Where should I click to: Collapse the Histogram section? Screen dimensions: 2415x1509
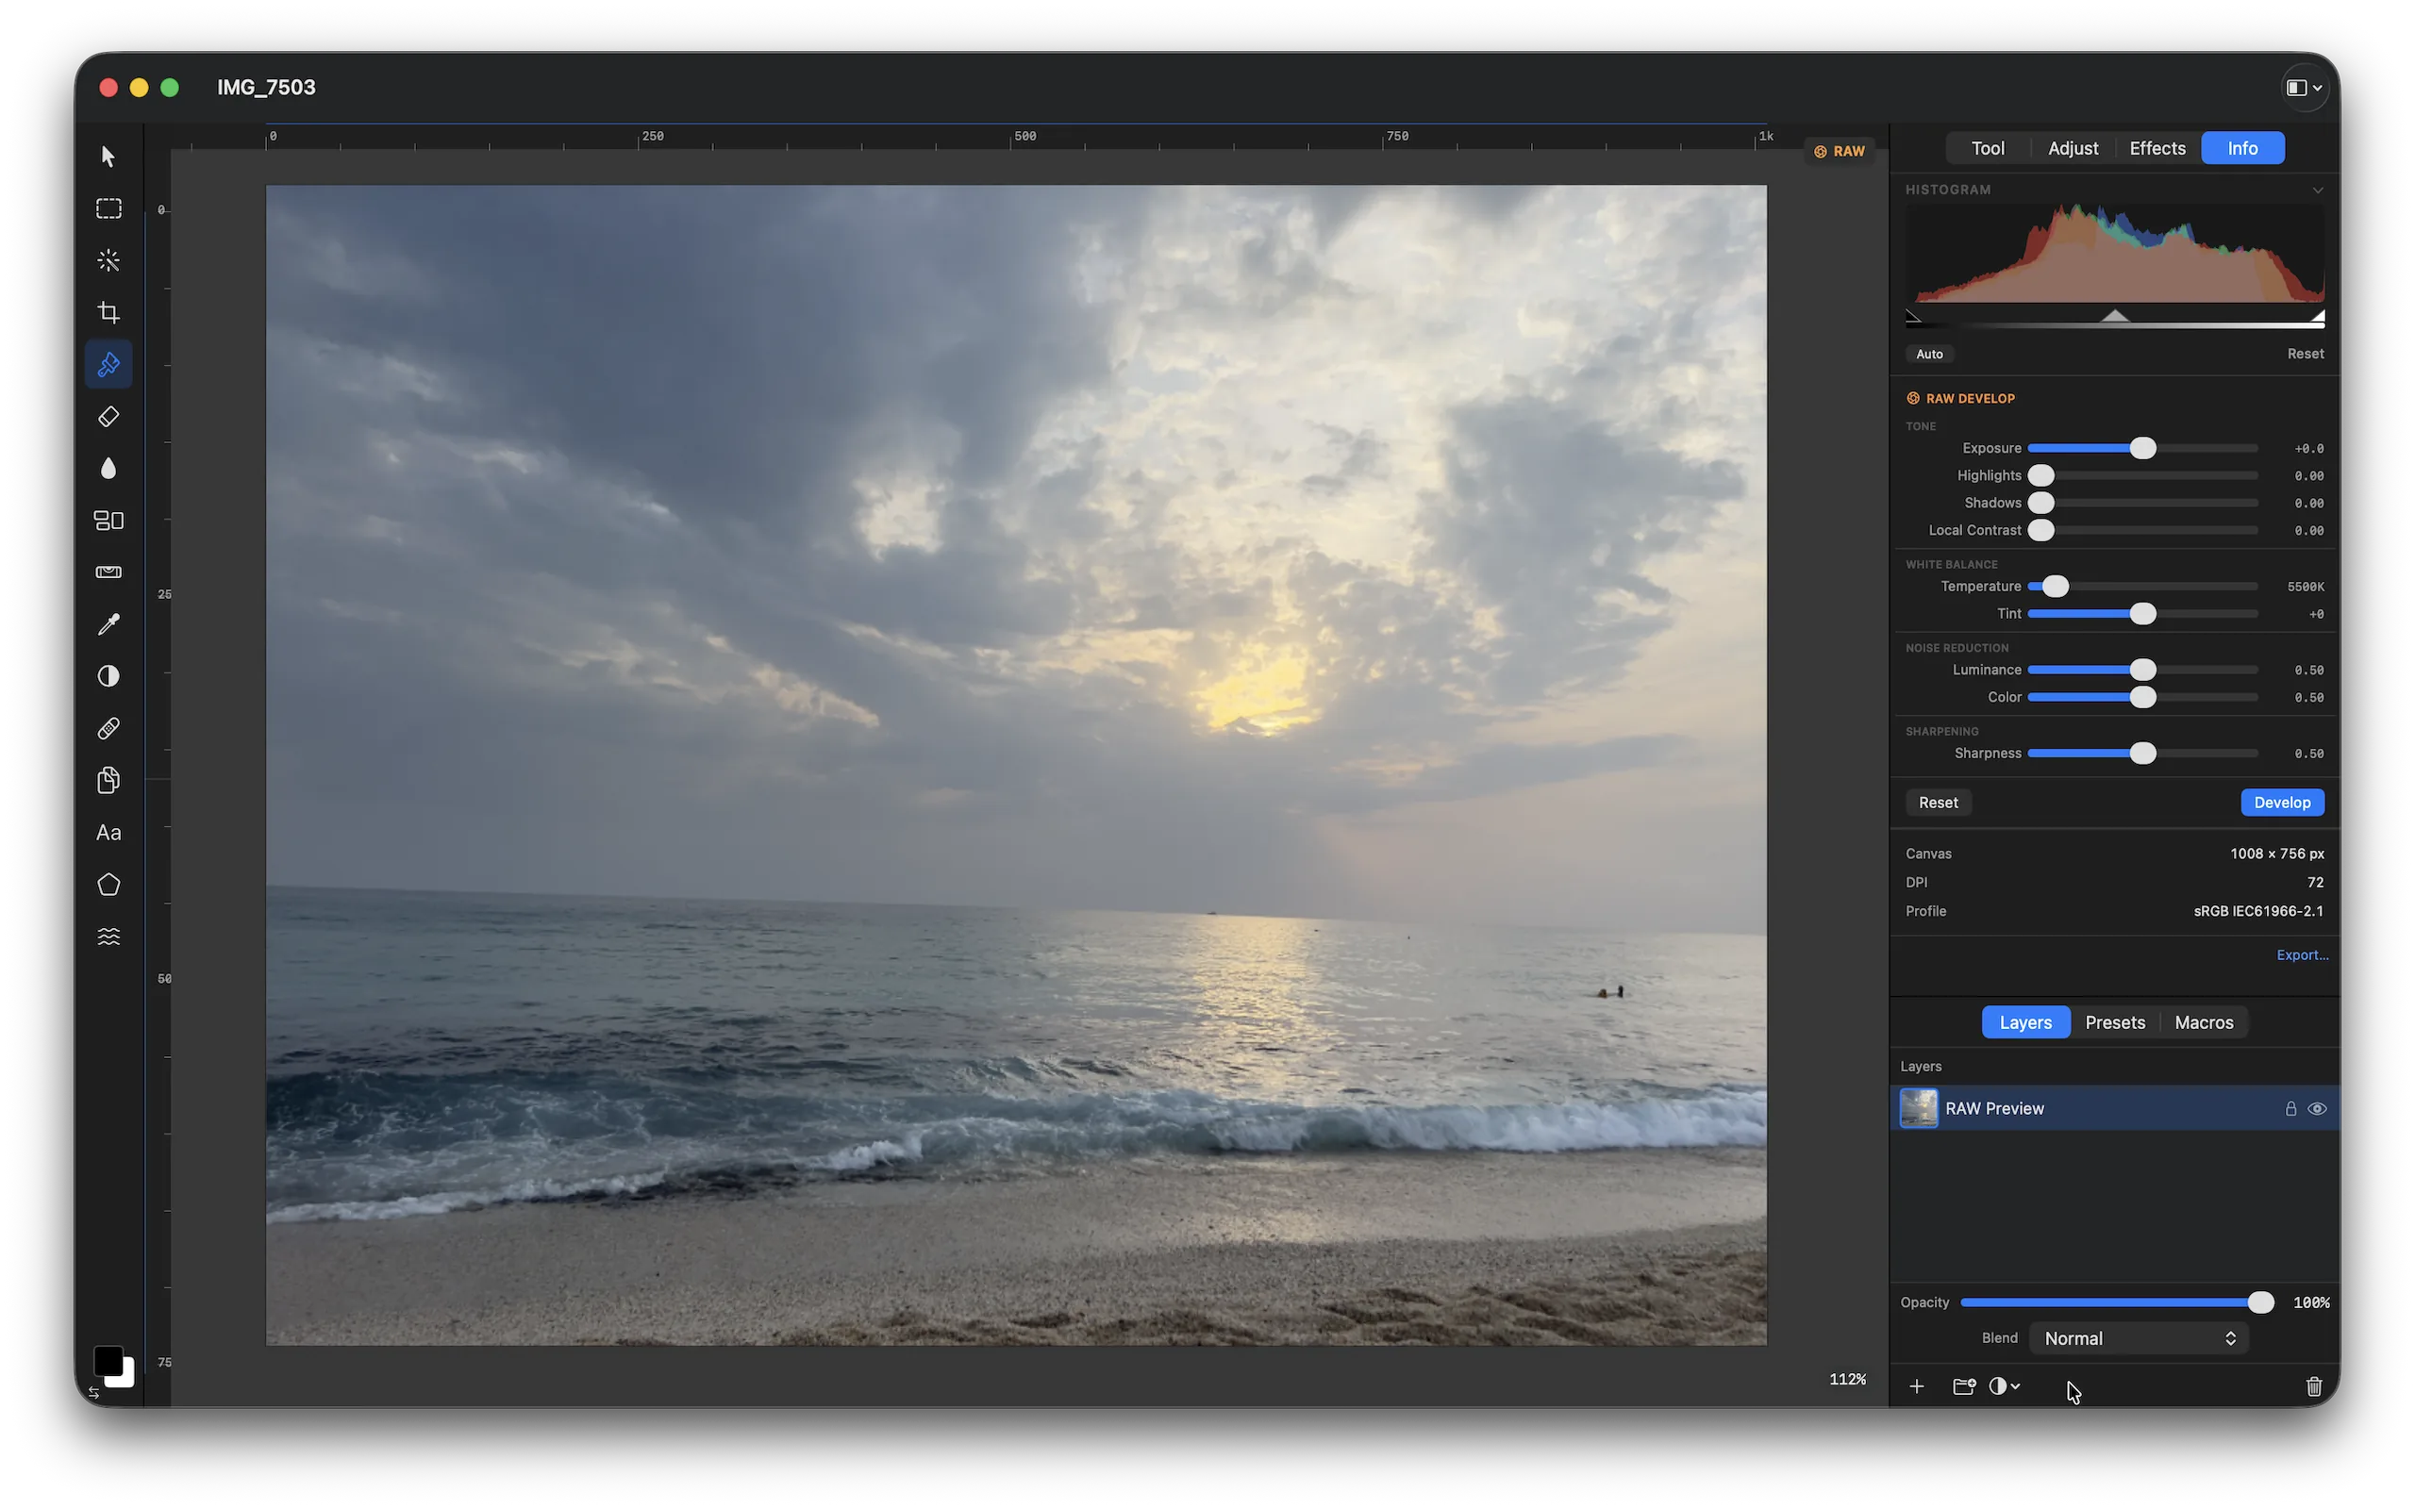coord(2317,190)
